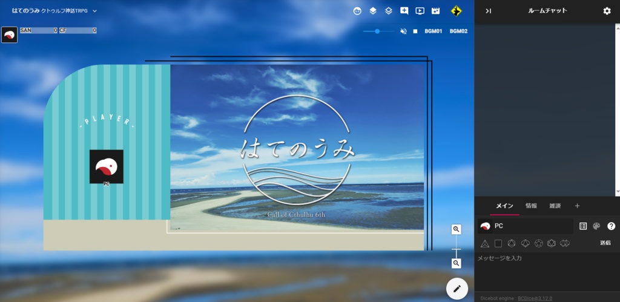The height and width of the screenshot is (302, 620).
Task: Click the CF status bar
Action: [78, 30]
